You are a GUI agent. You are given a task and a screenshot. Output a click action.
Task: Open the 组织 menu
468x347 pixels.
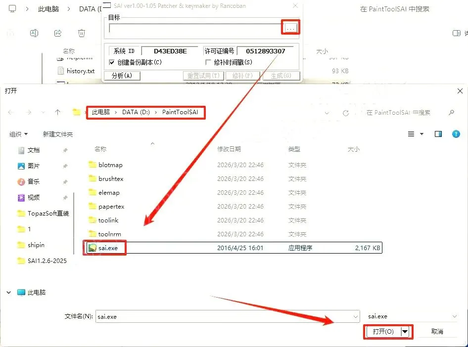pyautogui.click(x=18, y=134)
